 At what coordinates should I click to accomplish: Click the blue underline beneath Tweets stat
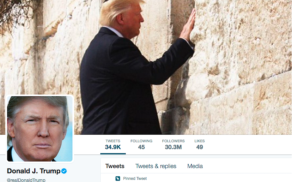coord(113,154)
